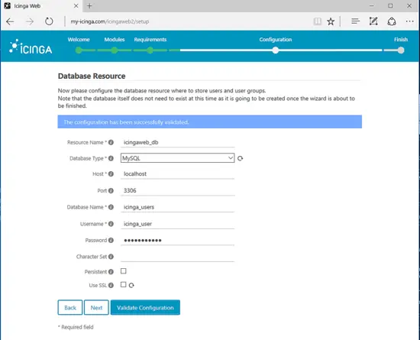Click Validate Configuration button
Viewport: 420px width, 340px height.
pyautogui.click(x=145, y=308)
